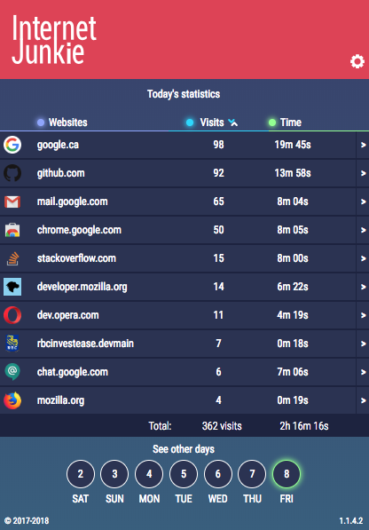The image size is (369, 530).
Task: Click the Opera logo icon
Action: [x=12, y=315]
